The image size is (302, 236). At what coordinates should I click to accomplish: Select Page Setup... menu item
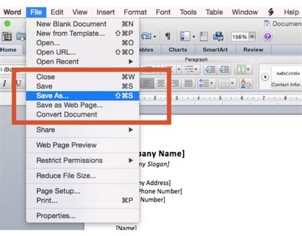(x=83, y=191)
